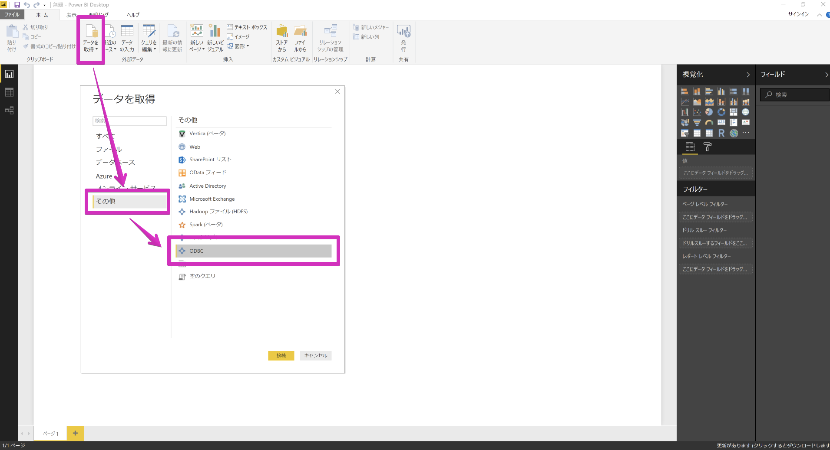Select the pie chart visual
The height and width of the screenshot is (450, 830).
click(709, 112)
